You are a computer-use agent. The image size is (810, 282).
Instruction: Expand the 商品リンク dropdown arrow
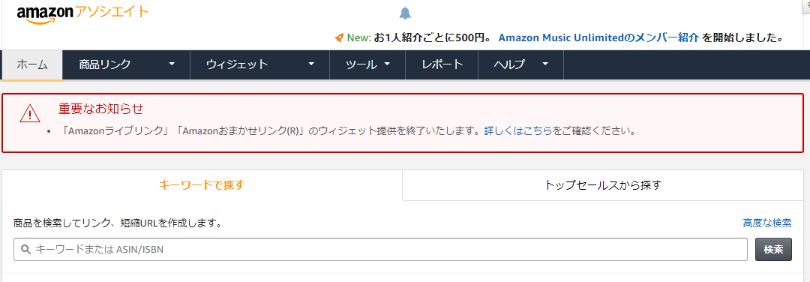[172, 64]
